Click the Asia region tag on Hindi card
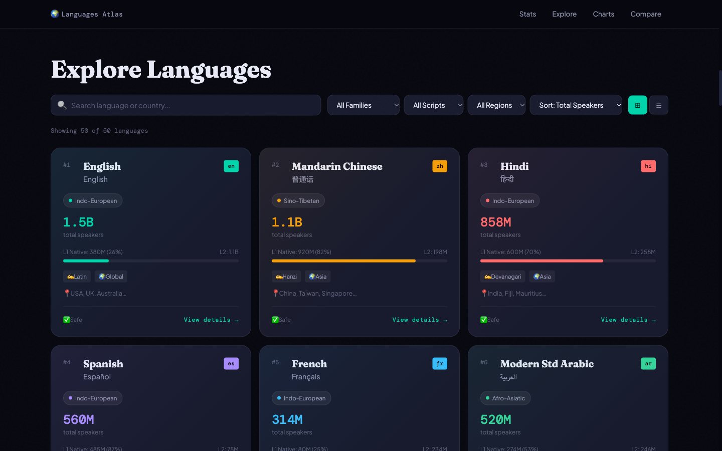Screen dimensions: 722x451 (x=542, y=277)
